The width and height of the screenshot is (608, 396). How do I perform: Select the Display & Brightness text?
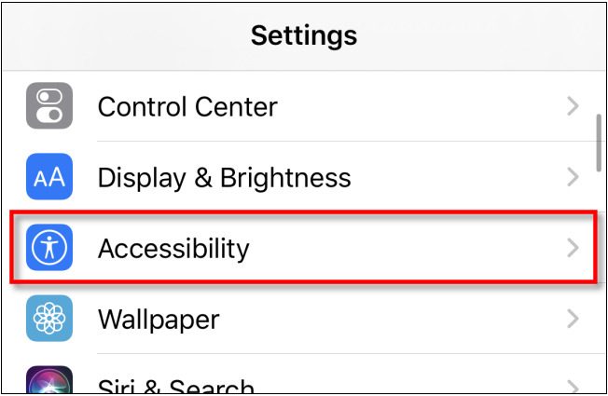tap(225, 177)
